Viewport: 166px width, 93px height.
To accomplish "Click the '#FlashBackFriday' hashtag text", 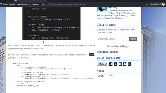I will (130, 13).
